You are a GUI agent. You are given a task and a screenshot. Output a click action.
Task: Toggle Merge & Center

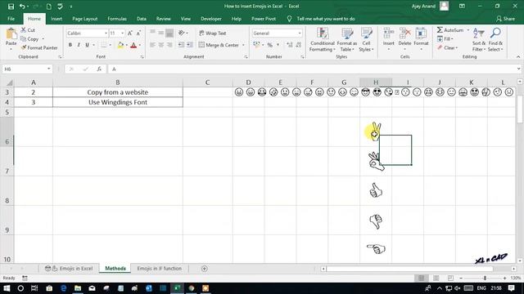219,45
